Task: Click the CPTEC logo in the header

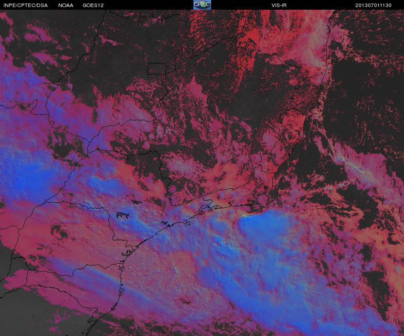Action: point(202,5)
